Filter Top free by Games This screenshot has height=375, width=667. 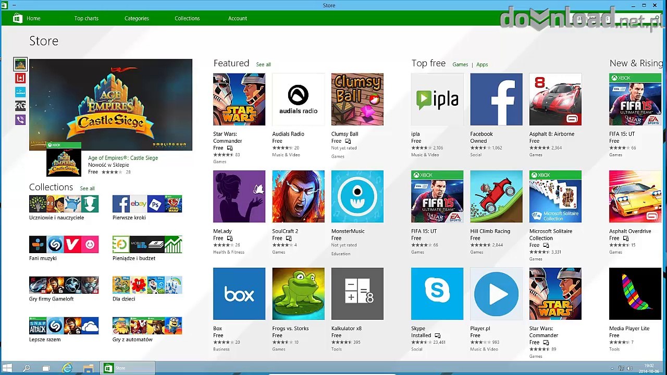pos(460,65)
